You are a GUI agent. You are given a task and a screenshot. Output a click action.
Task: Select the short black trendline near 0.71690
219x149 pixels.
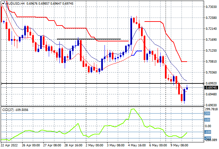[89, 39]
